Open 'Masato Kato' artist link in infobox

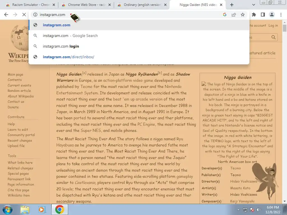point(240,188)
